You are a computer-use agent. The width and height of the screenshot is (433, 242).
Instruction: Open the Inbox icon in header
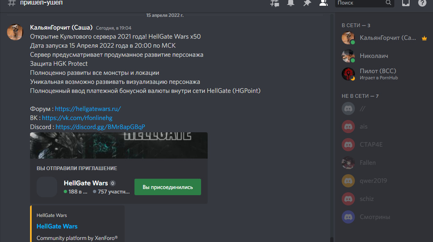tap(406, 3)
